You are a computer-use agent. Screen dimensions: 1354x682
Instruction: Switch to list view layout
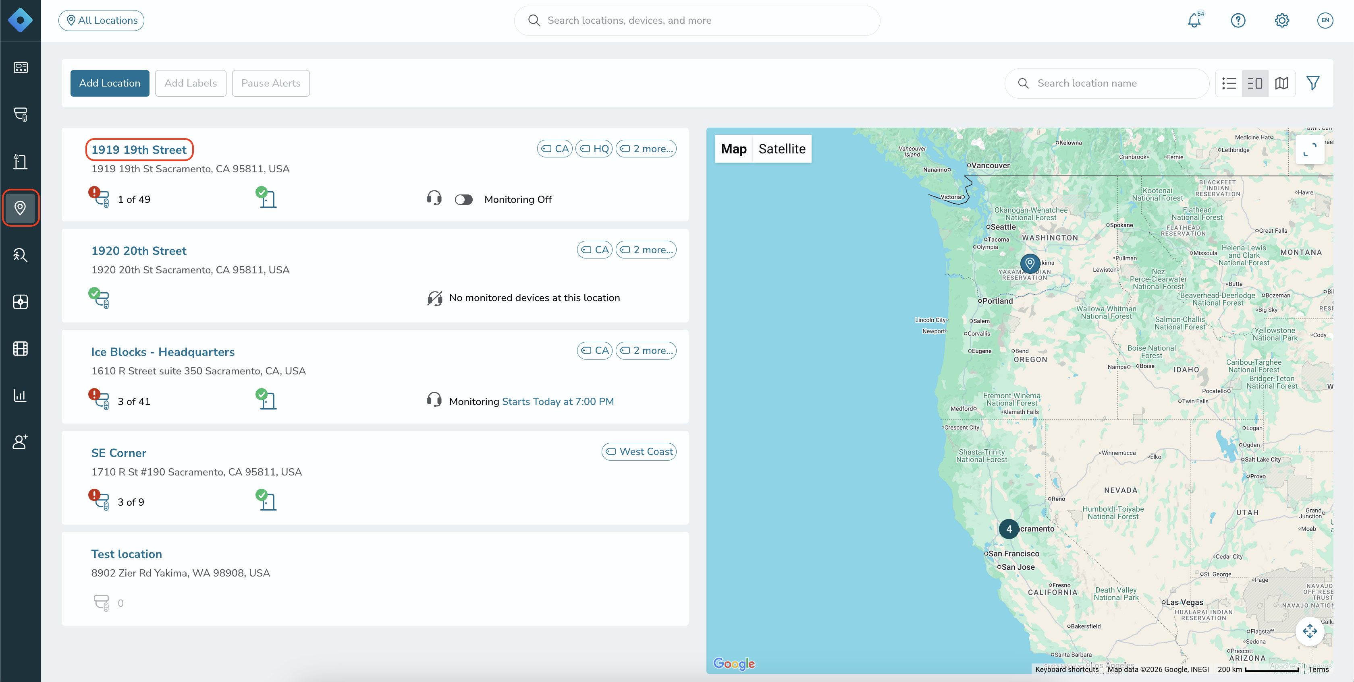coord(1229,83)
